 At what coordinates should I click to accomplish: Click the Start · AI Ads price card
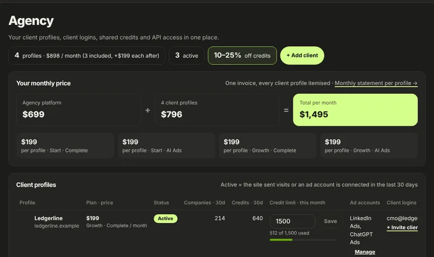(166, 145)
